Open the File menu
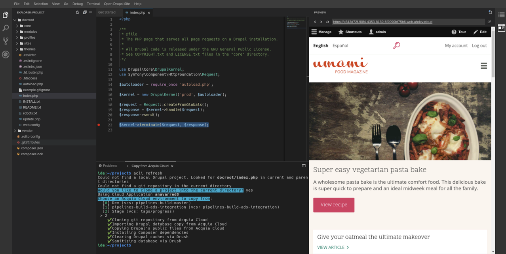 17,4
